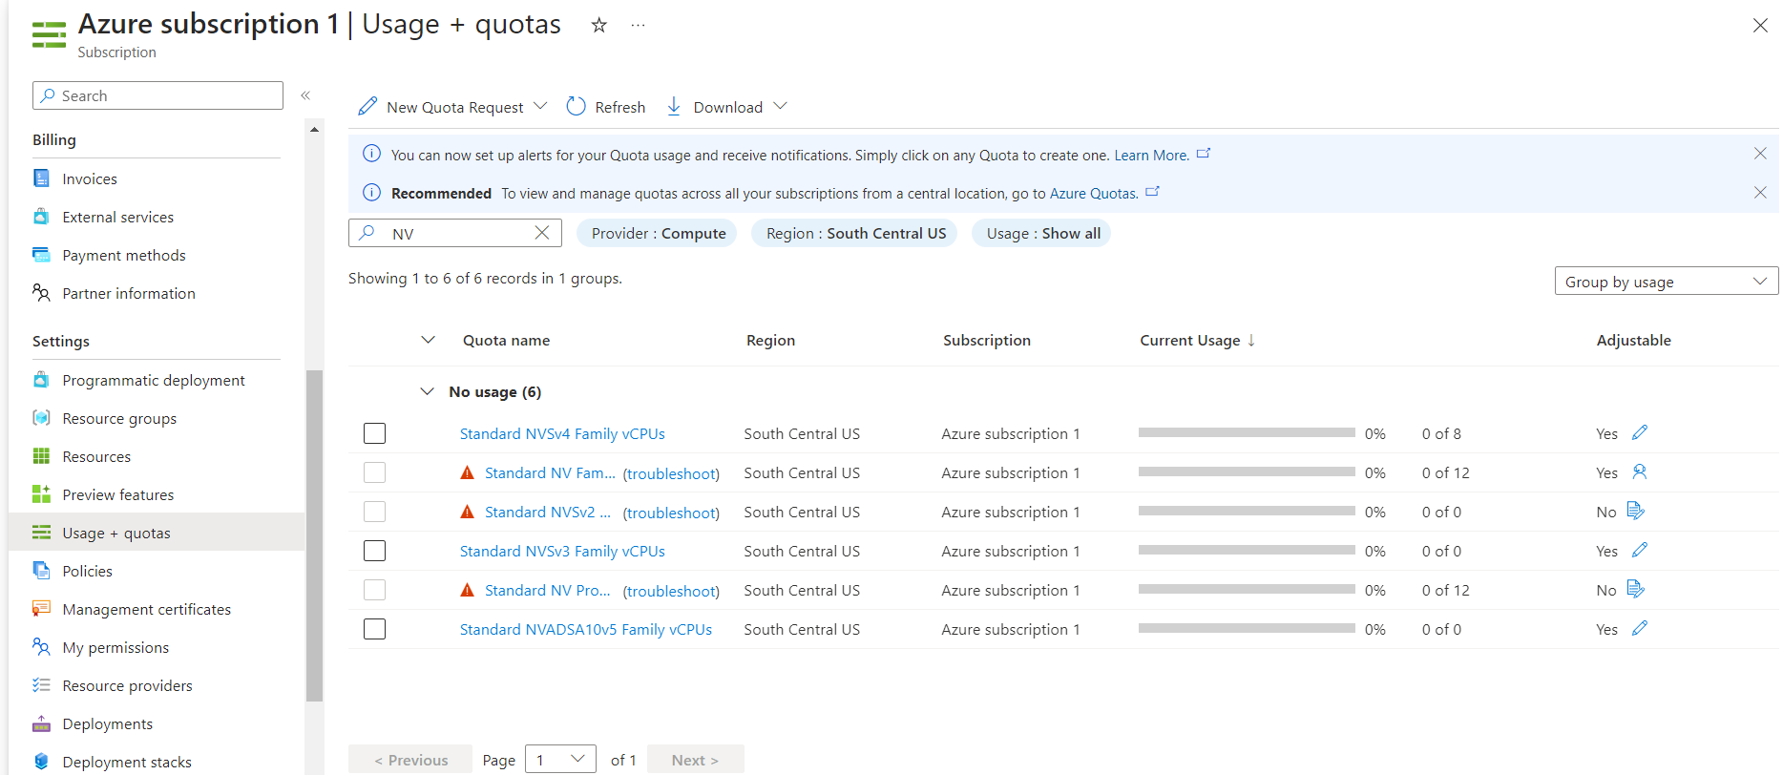Click the NV quota filter input
The height and width of the screenshot is (775, 1783).
tap(456, 233)
